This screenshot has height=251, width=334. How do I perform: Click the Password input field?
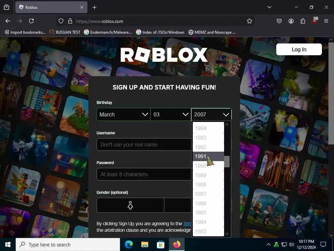(x=144, y=174)
